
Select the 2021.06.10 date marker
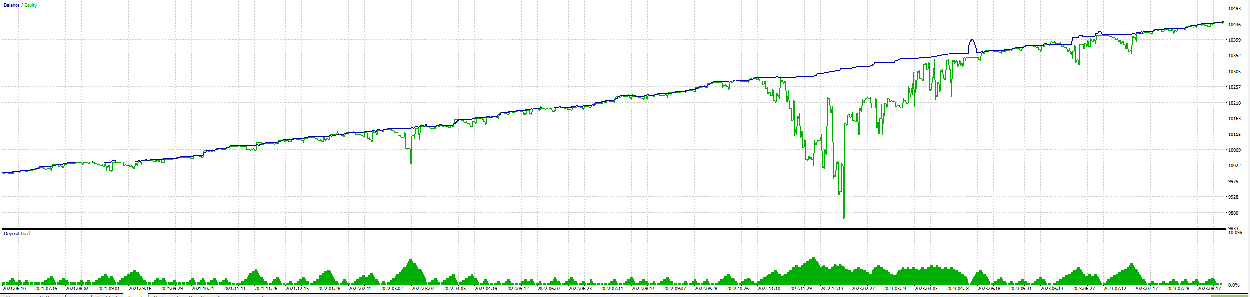14,289
